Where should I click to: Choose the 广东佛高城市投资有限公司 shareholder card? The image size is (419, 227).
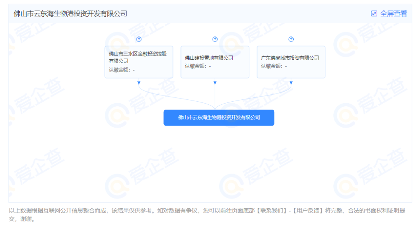[x=291, y=62]
